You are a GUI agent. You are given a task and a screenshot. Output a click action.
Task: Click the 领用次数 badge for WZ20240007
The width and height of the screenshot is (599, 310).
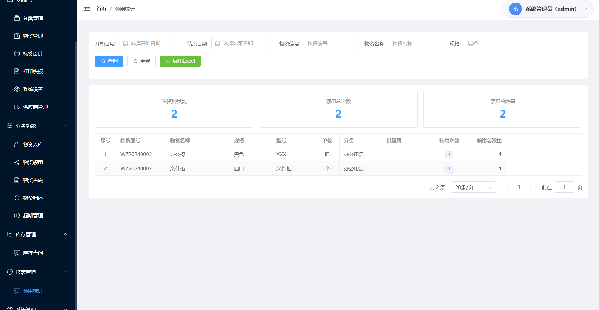pyautogui.click(x=449, y=169)
